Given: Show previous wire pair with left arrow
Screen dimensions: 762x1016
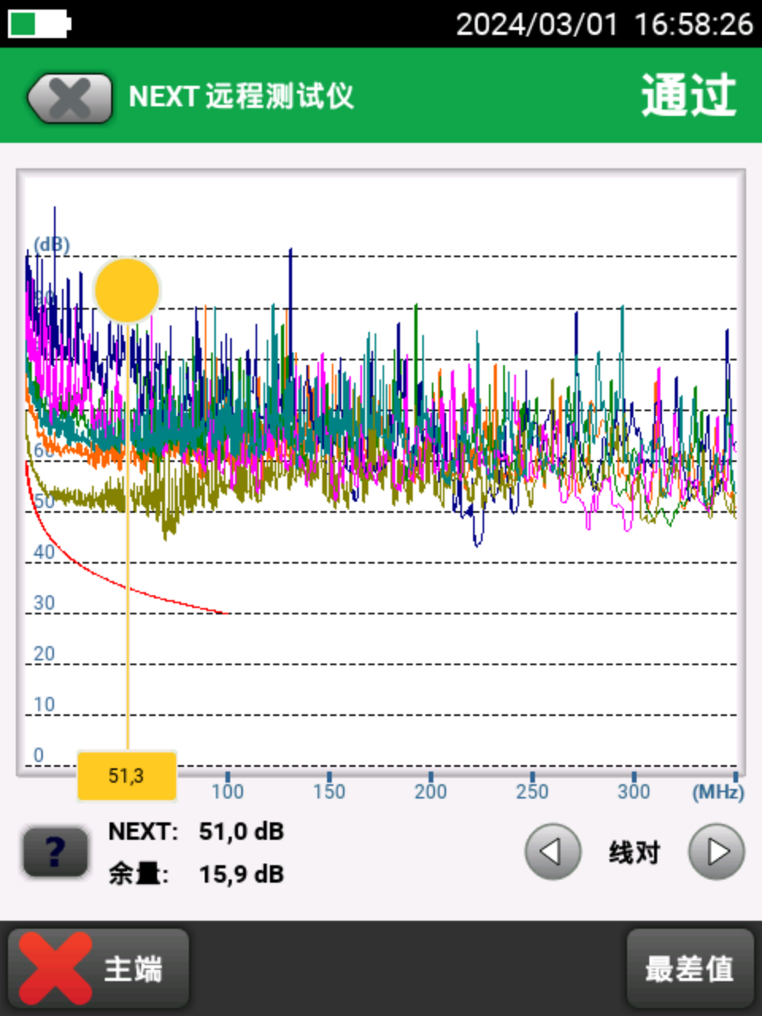Looking at the screenshot, I should point(552,852).
